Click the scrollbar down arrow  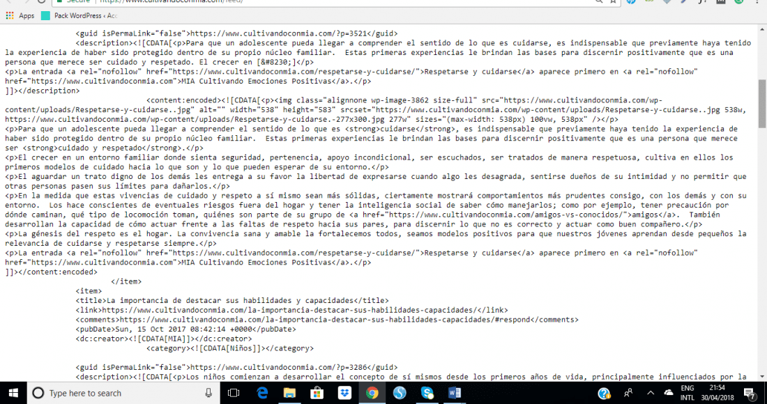point(762,377)
